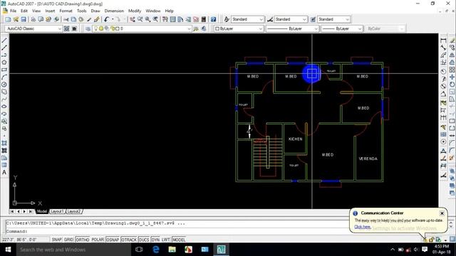Select the Line tool in Draw toolbar
This screenshot has height=256, width=456.
4,41
